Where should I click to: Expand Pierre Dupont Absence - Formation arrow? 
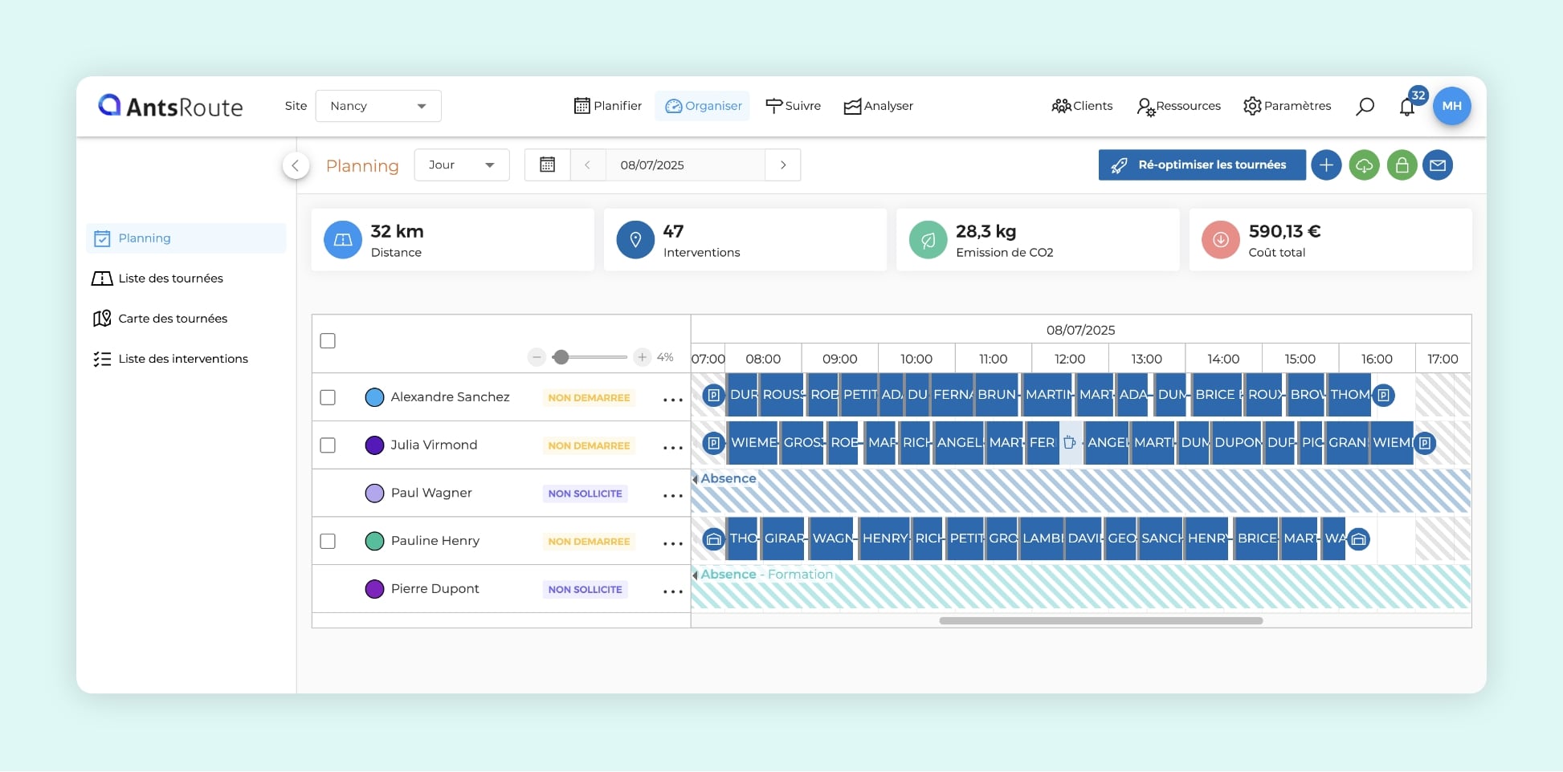point(696,575)
